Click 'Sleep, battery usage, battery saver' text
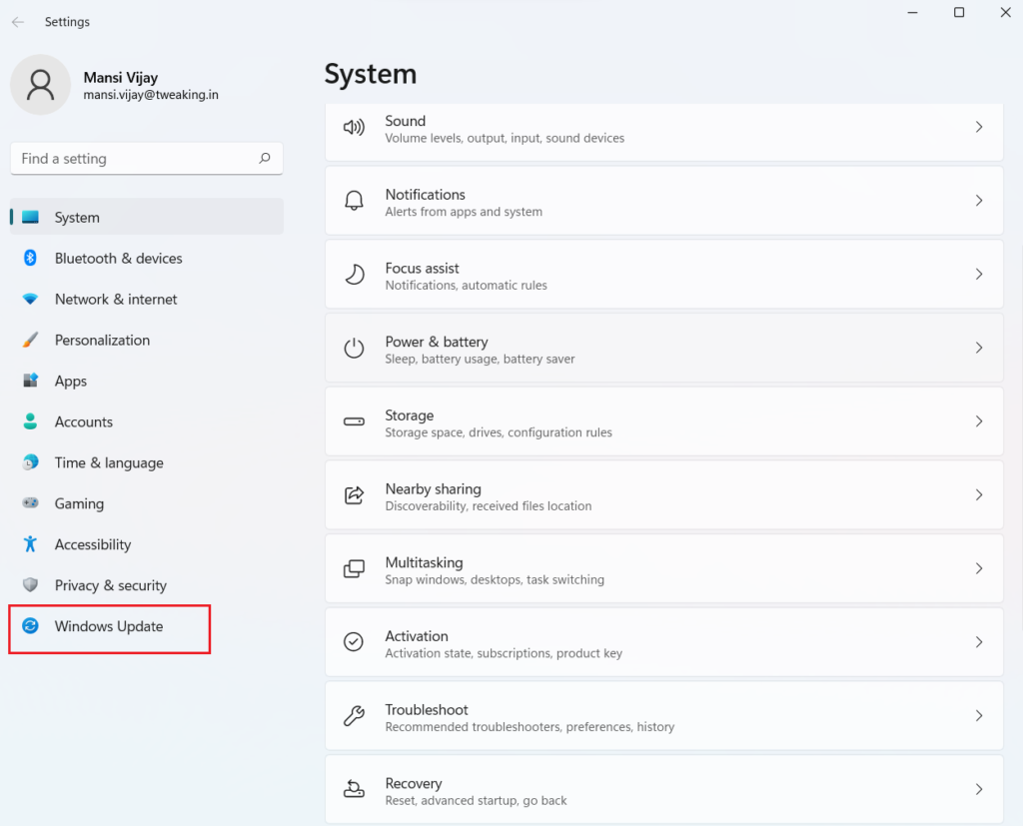This screenshot has width=1023, height=826. tap(480, 359)
